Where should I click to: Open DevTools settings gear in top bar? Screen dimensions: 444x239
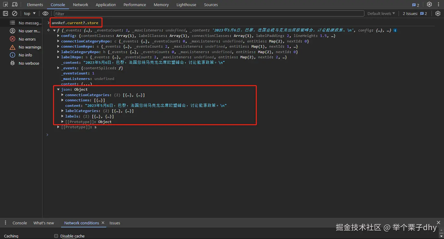tap(429, 5)
